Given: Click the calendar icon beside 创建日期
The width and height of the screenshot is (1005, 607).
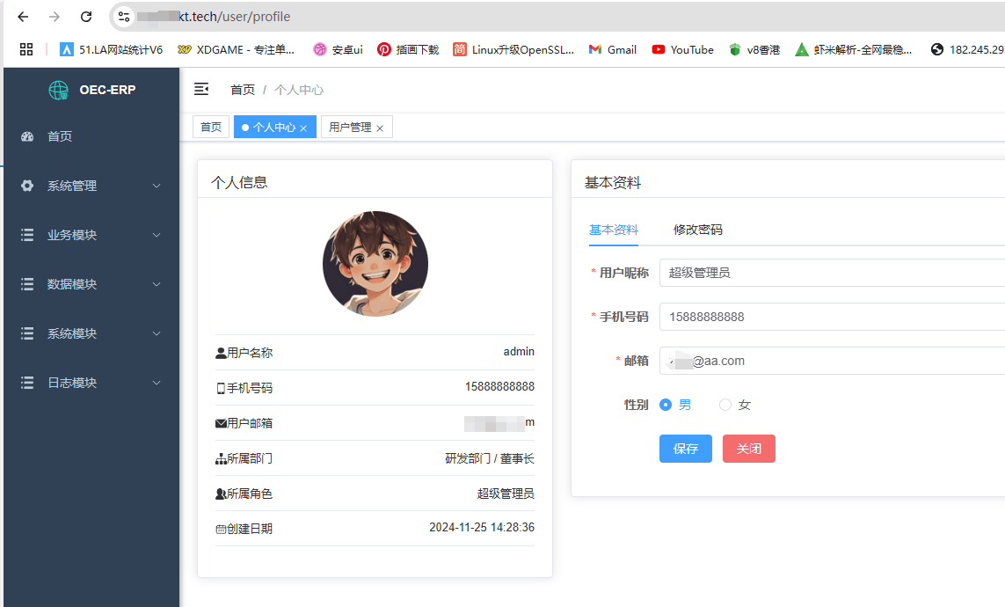Looking at the screenshot, I should [x=219, y=527].
